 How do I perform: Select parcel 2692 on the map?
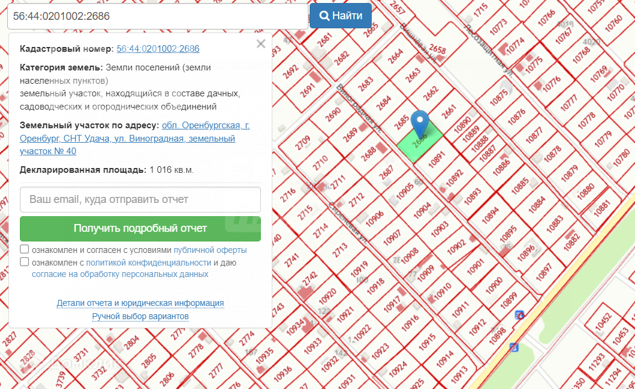pyautogui.click(x=290, y=72)
